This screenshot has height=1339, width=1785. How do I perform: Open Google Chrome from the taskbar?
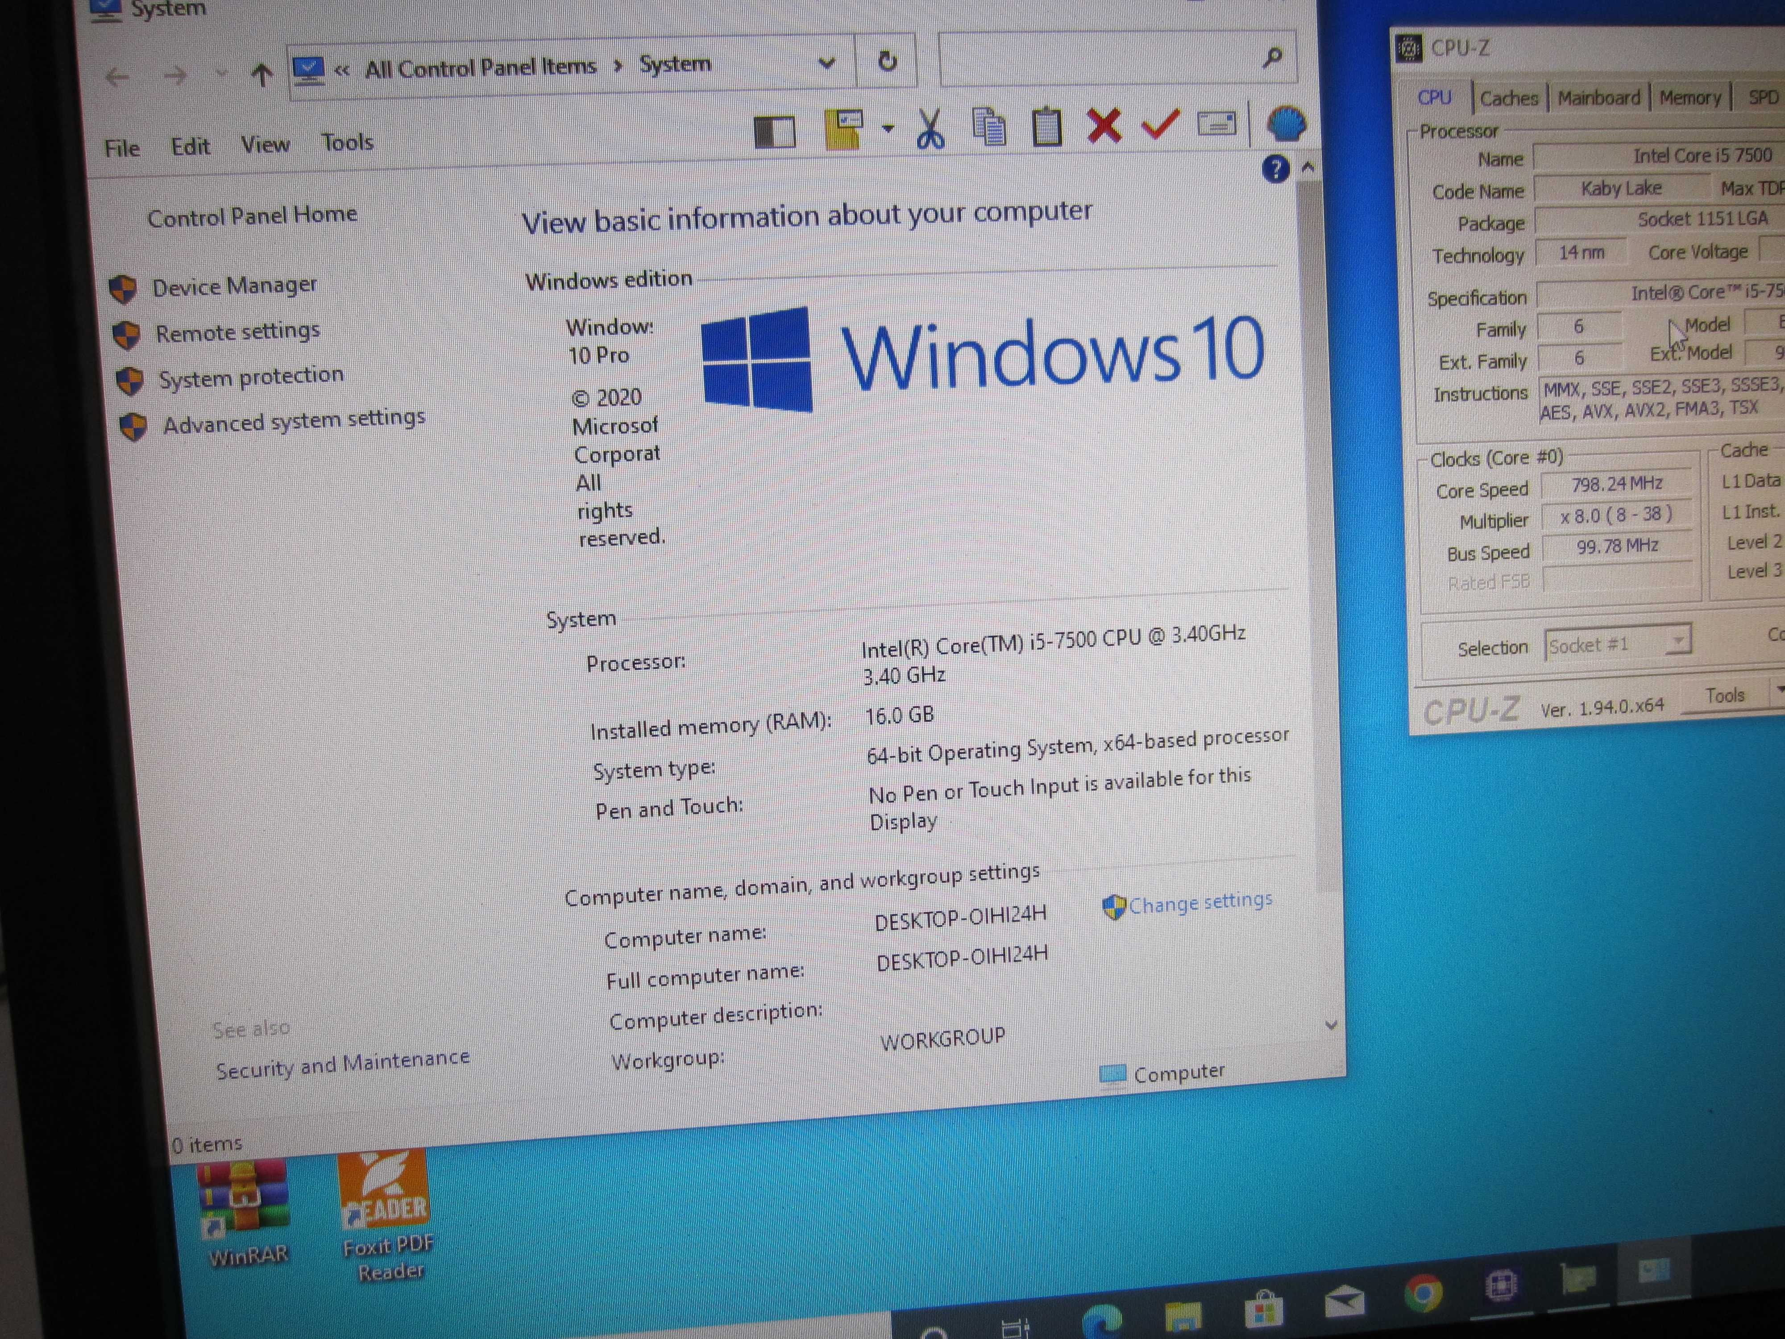coord(1423,1293)
